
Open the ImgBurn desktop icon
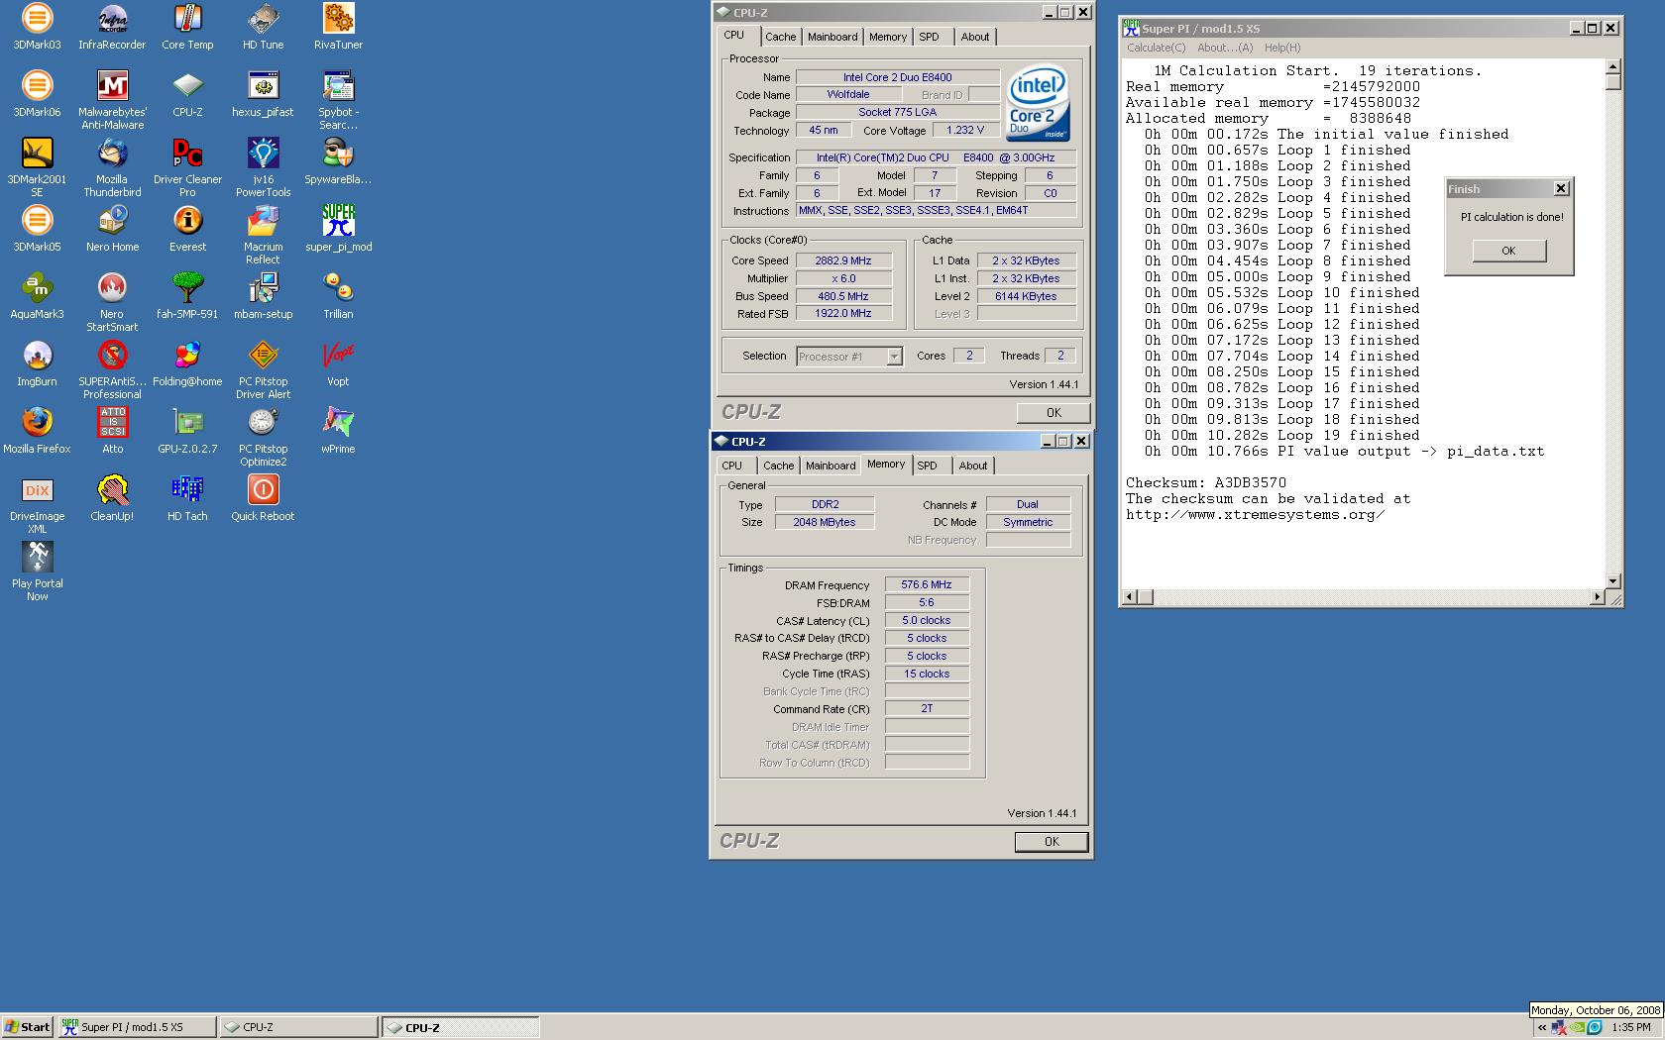[37, 364]
